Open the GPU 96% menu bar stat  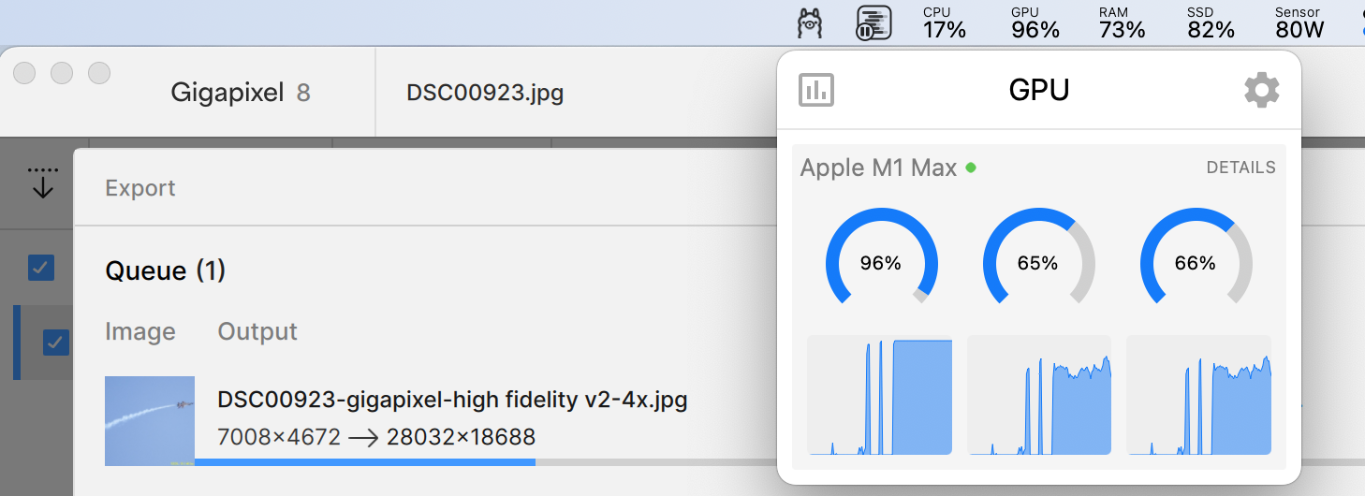pos(1035,22)
